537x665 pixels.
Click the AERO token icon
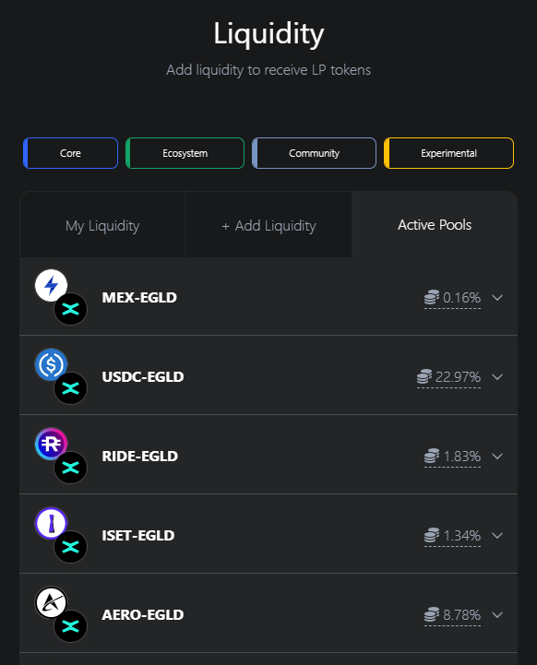point(51,602)
